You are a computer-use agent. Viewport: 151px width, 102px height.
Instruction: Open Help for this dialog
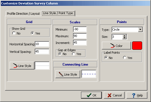(x=137, y=95)
